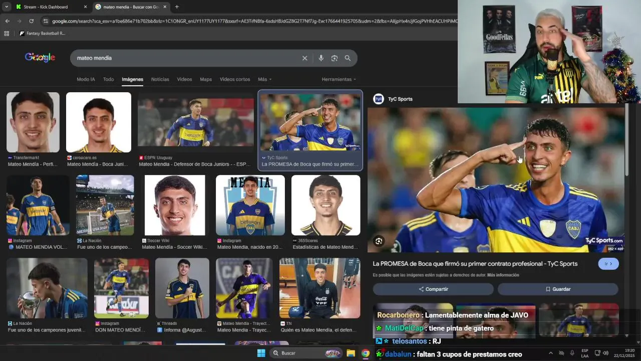Reload the page with the refresh icon
The height and width of the screenshot is (361, 641).
point(31,21)
